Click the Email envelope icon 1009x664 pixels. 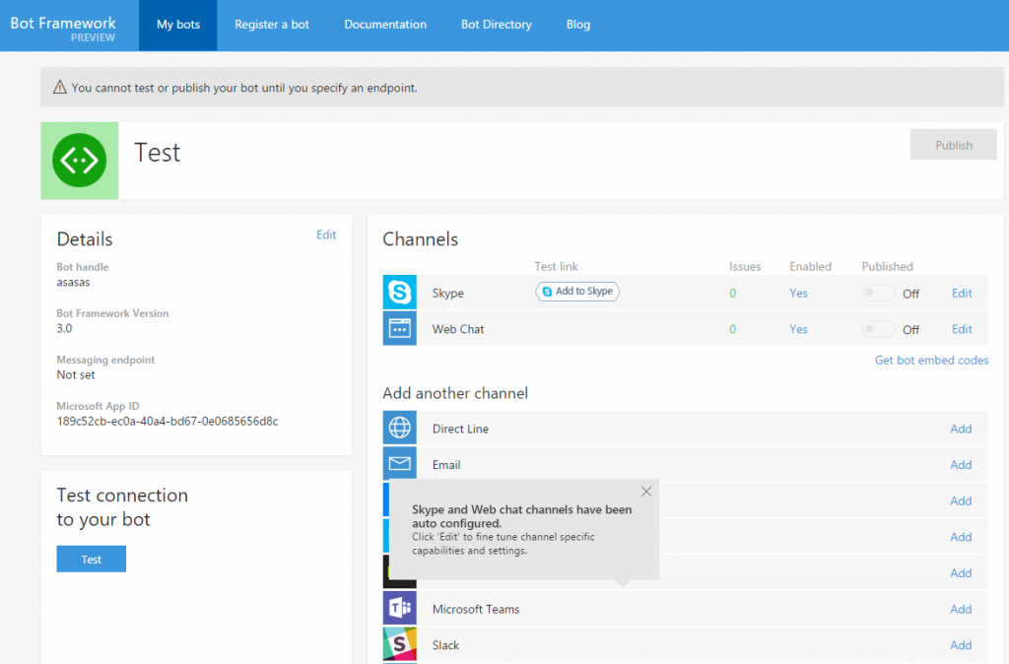[x=400, y=463]
